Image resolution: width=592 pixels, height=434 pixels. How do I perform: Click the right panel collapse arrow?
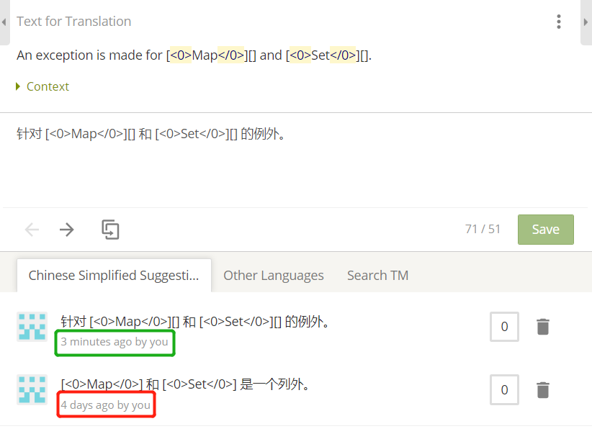click(586, 22)
